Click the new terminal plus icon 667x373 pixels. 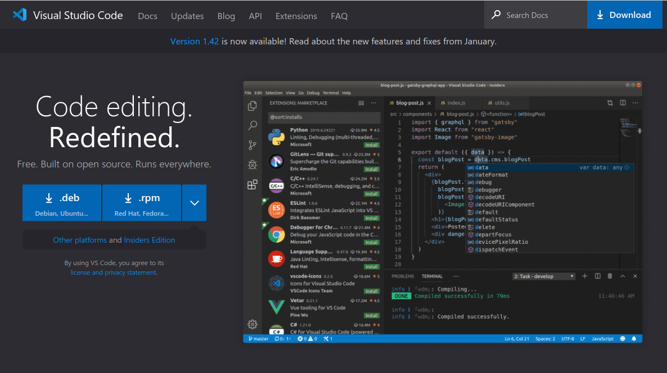[584, 276]
